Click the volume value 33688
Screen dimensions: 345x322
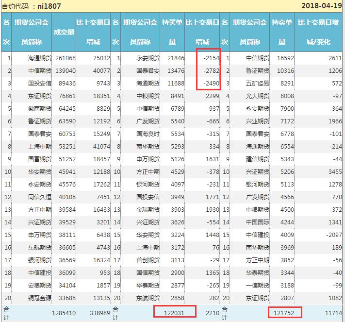(67, 298)
